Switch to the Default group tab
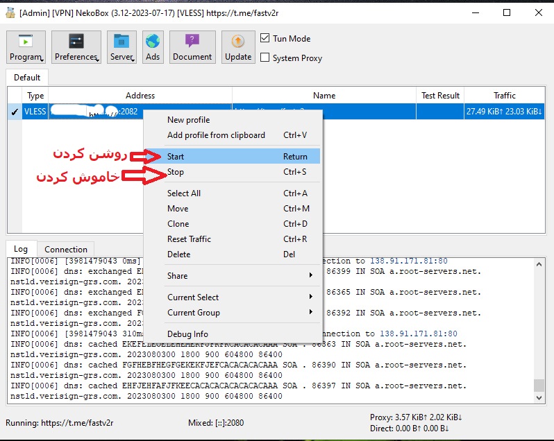The image size is (554, 441). [x=27, y=77]
